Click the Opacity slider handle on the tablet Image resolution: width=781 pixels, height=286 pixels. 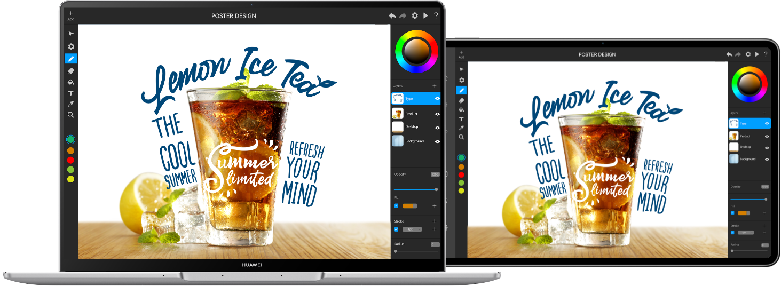tap(766, 199)
